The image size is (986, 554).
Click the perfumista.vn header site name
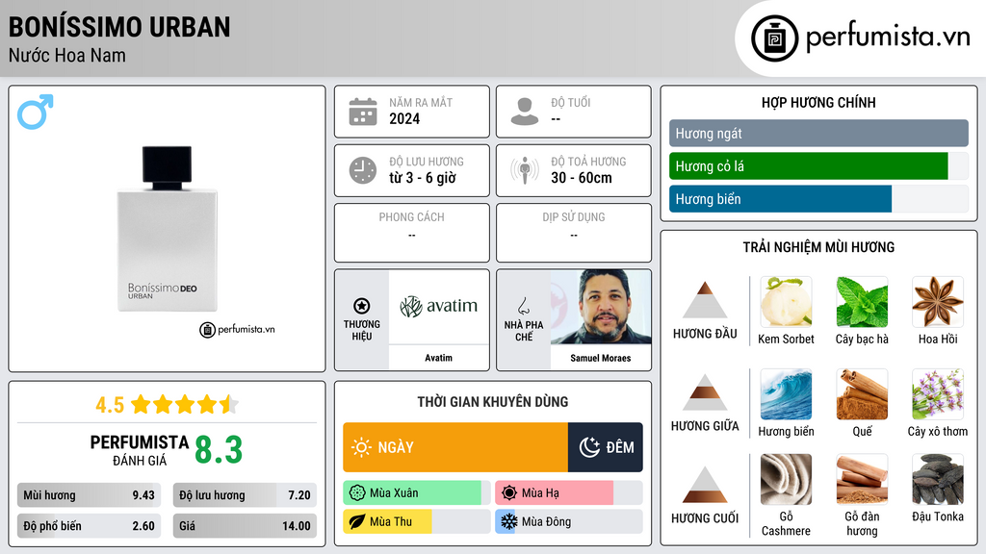point(888,38)
